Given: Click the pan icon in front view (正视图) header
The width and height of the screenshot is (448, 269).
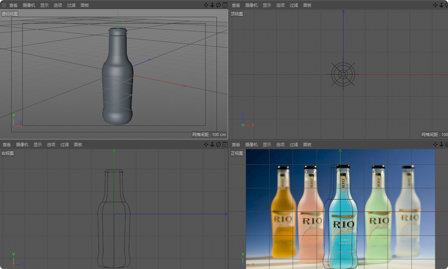Looking at the screenshot, I should click(435, 145).
